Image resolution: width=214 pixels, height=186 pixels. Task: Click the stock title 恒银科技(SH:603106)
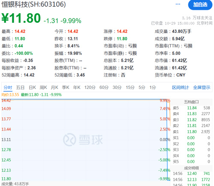click(34, 4)
